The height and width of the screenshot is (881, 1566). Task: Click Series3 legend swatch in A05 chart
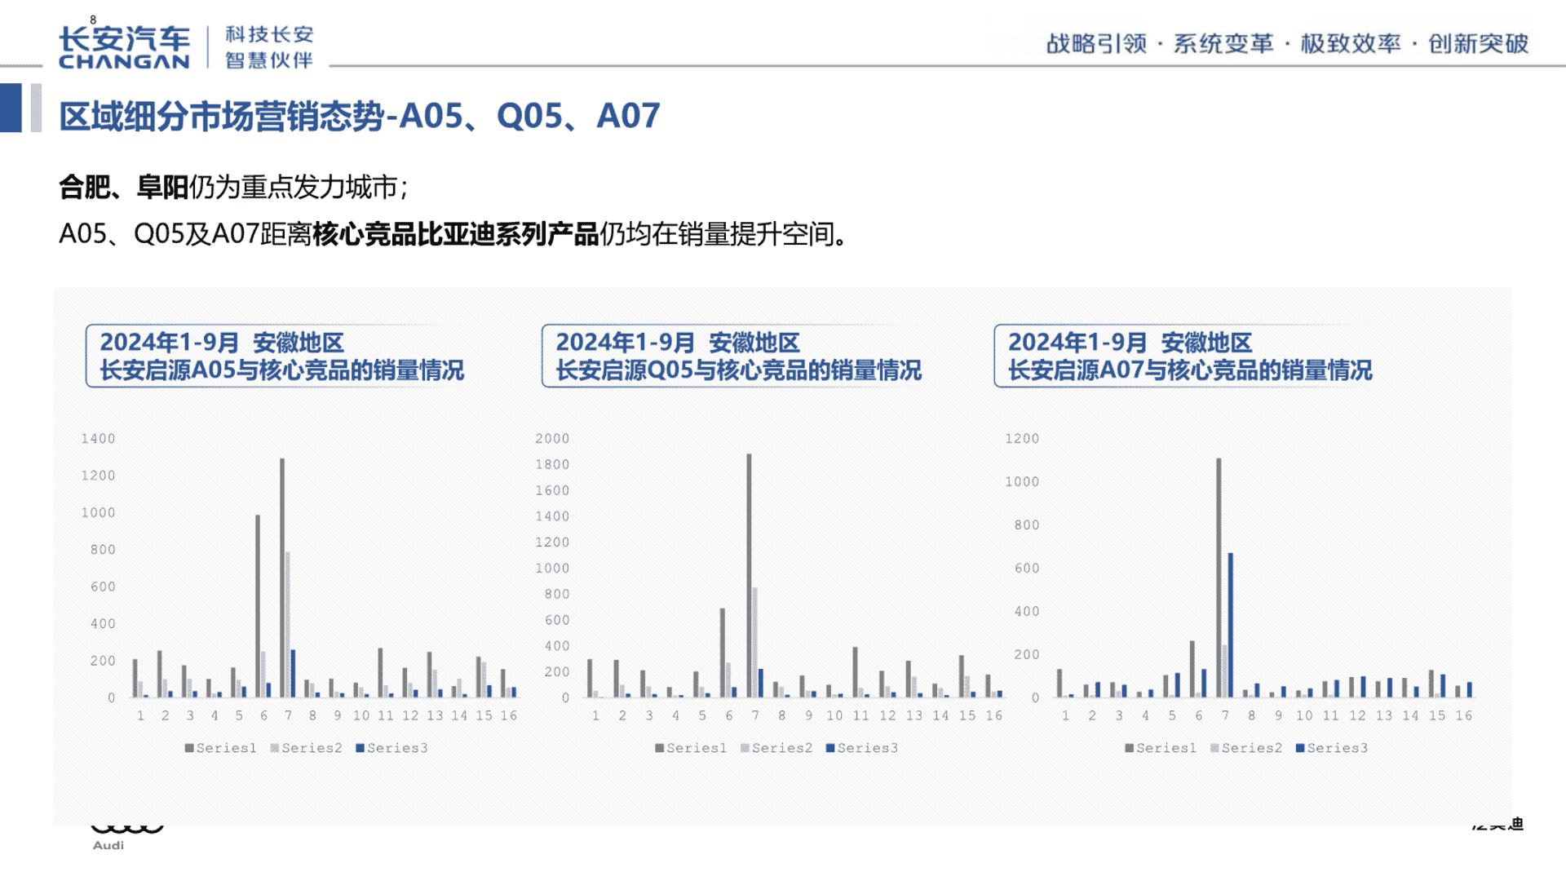[x=361, y=748]
